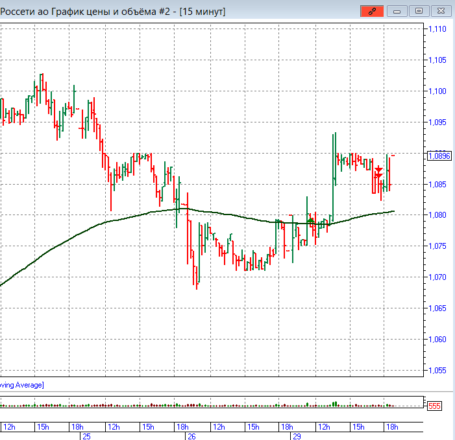Click the volume value label 555

pos(434,406)
